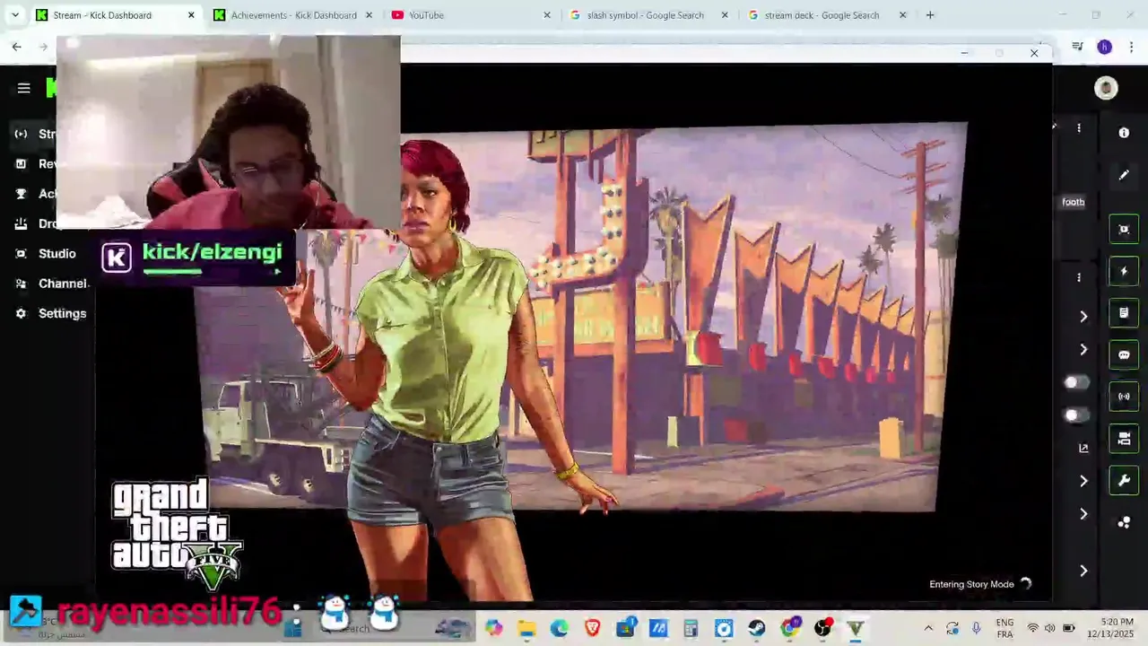
Task: Open Microsoft Edge from the taskbar
Action: click(559, 628)
